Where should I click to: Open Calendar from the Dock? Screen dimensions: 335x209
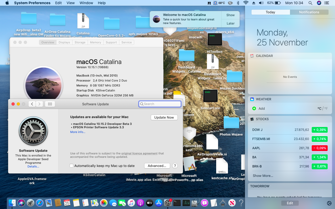pyautogui.click(x=67, y=203)
